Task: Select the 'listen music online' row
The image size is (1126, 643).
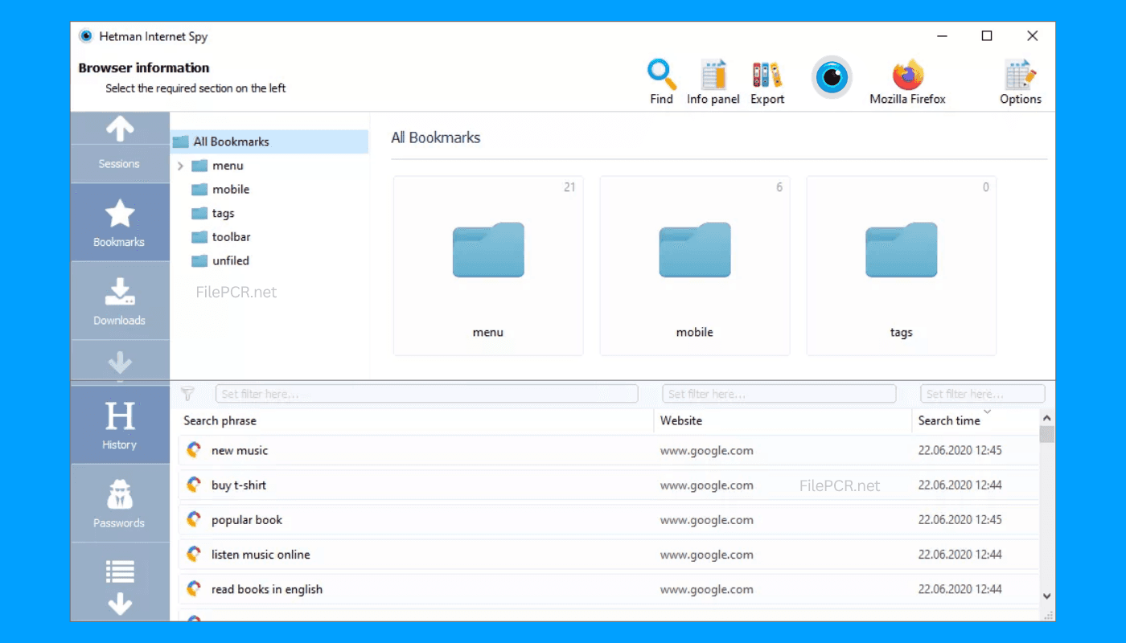Action: pos(608,555)
